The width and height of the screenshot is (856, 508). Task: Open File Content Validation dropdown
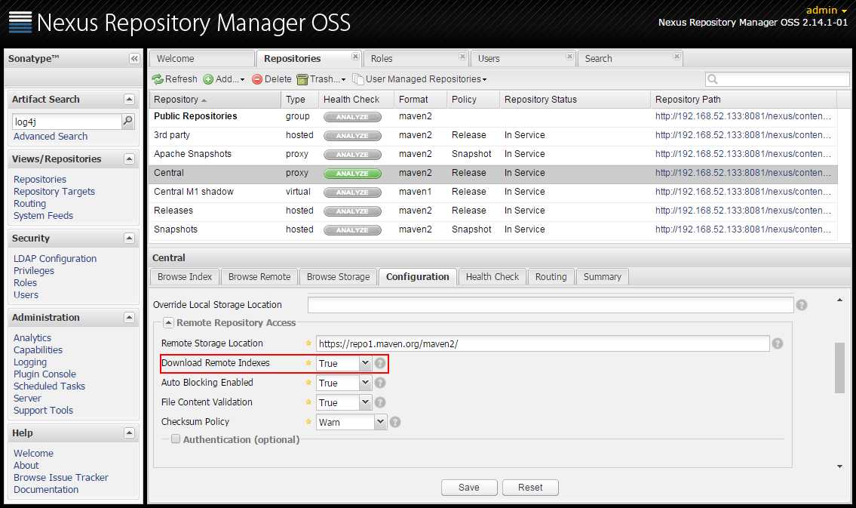(365, 402)
